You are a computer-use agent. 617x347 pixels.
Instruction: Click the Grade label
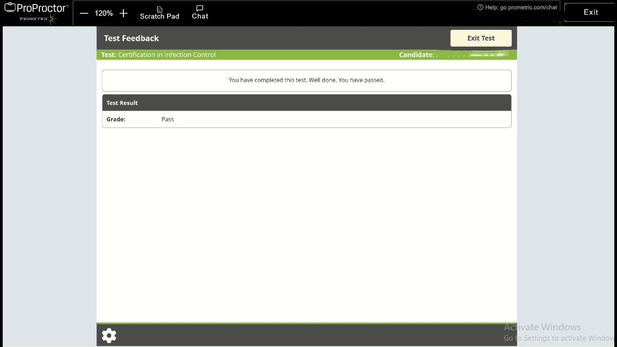tap(116, 119)
